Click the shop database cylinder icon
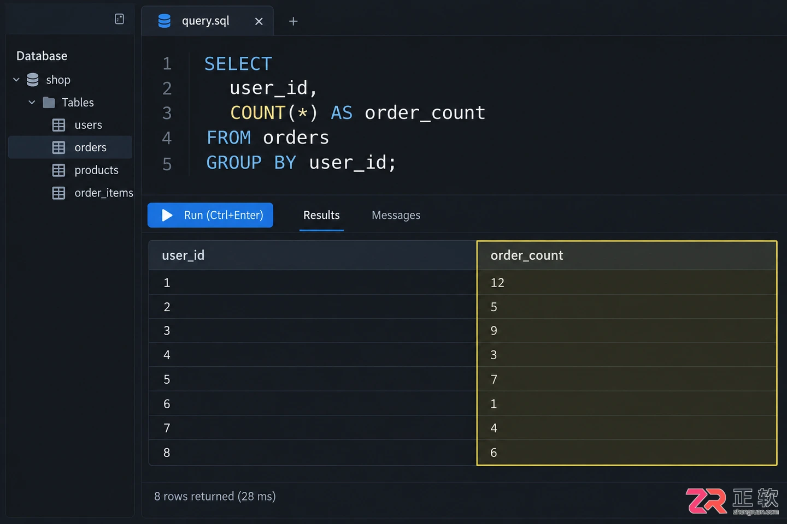 [33, 80]
